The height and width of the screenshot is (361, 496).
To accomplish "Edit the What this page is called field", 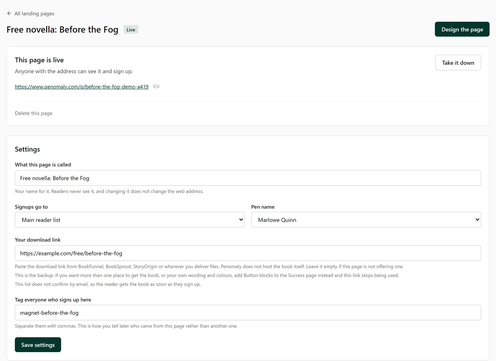I will 248,178.
